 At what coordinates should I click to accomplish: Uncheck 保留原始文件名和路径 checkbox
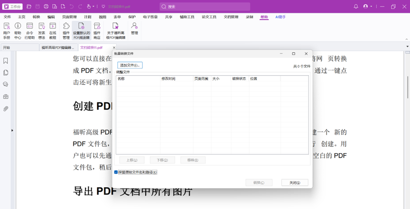[x=116, y=172]
